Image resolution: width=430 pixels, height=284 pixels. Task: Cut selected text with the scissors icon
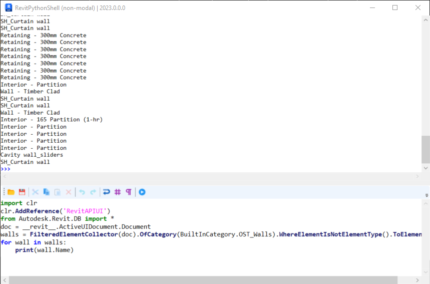36,192
